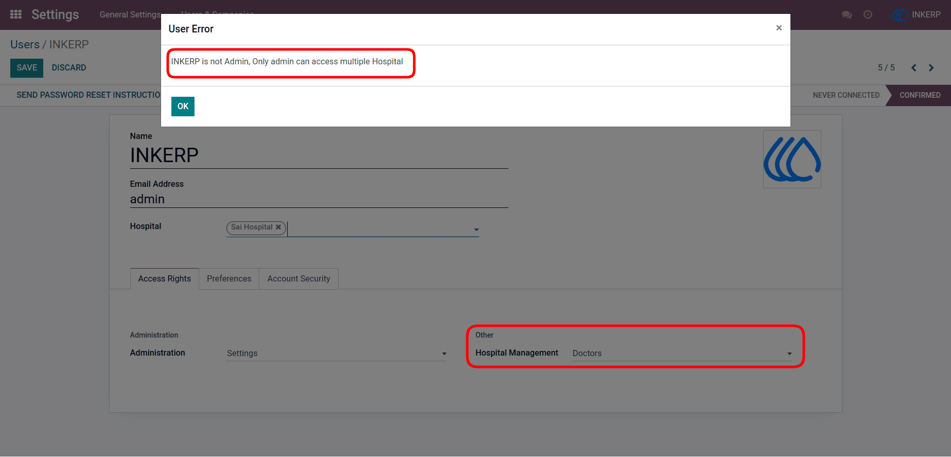Screen dimensions: 951x457
Task: Close the User Error dialog with X
Action: click(x=779, y=28)
